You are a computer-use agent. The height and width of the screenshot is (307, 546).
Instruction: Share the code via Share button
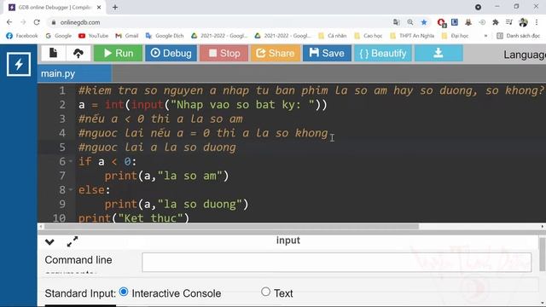276,53
